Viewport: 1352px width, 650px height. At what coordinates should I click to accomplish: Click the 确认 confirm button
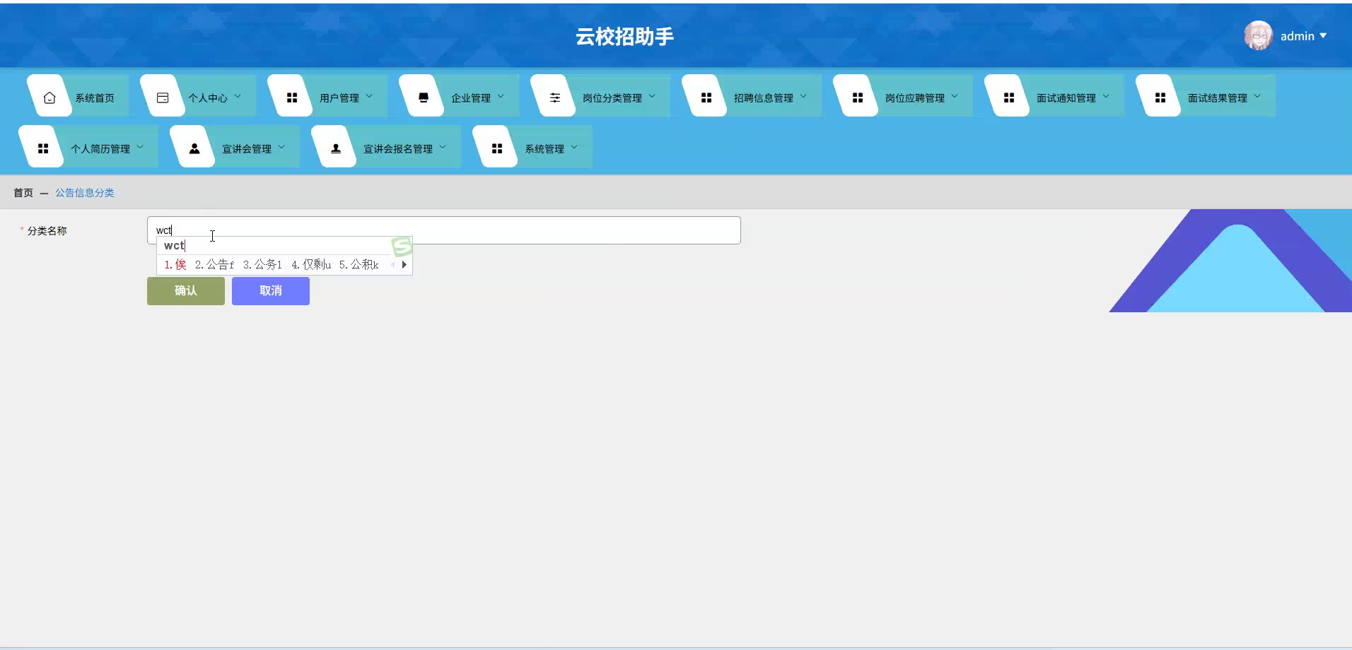coord(186,291)
